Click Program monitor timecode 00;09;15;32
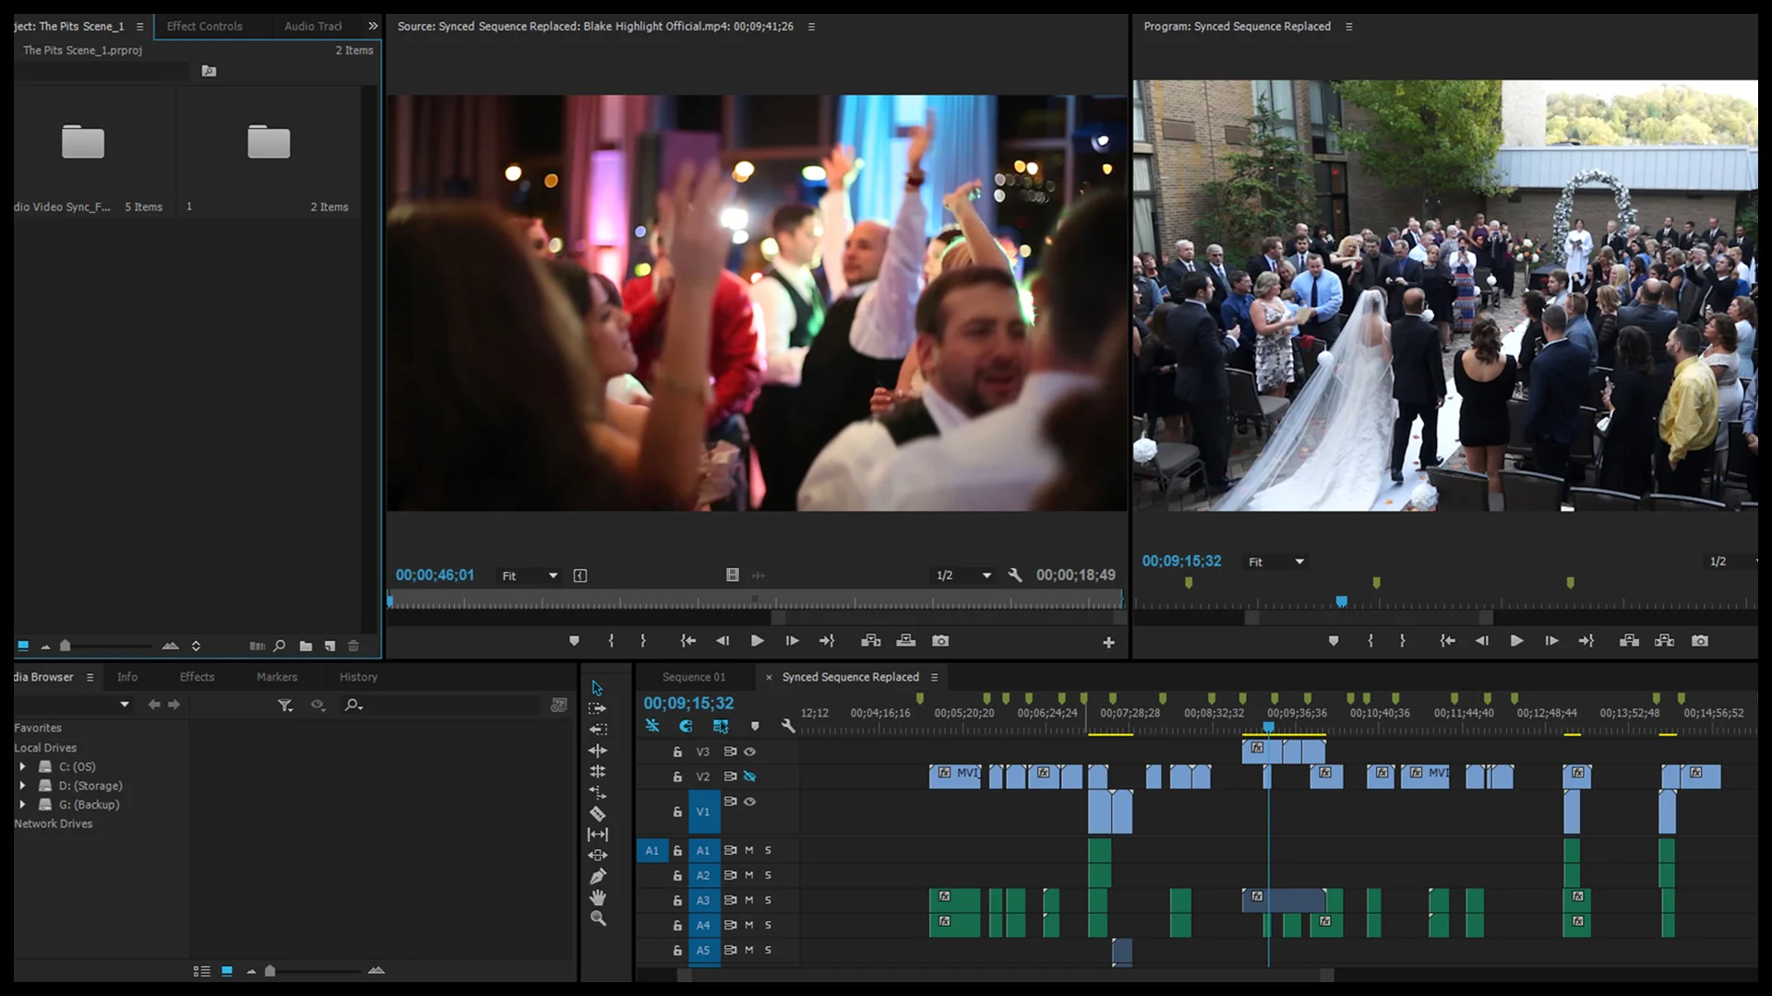1772x996 pixels. point(1181,561)
